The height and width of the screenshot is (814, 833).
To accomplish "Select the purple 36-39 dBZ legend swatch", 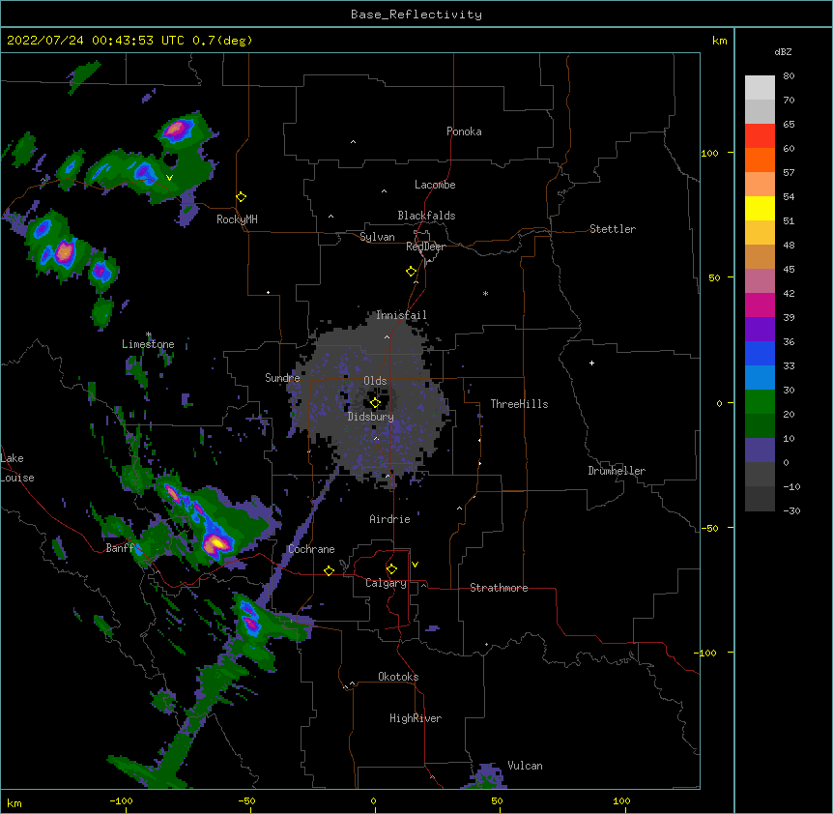I will click(760, 330).
